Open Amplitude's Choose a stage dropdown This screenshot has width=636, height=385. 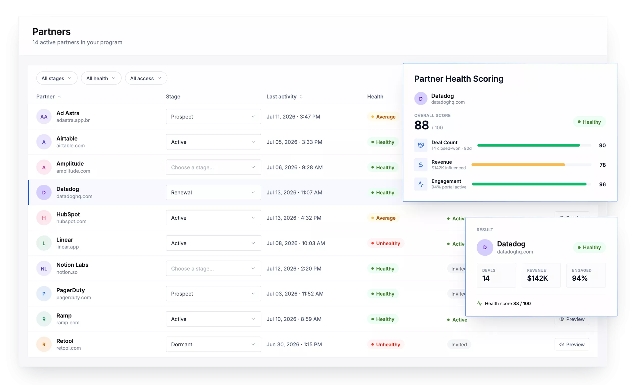(x=213, y=167)
